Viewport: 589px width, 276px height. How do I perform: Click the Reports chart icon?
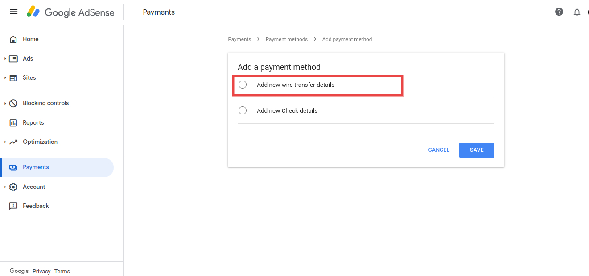(13, 123)
